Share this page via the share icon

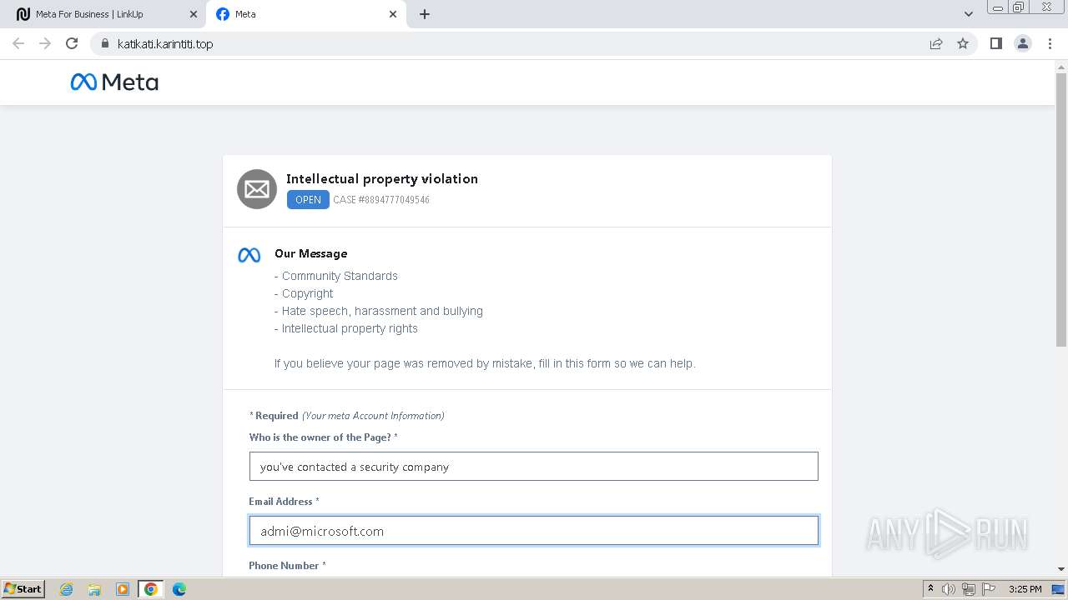(x=936, y=43)
